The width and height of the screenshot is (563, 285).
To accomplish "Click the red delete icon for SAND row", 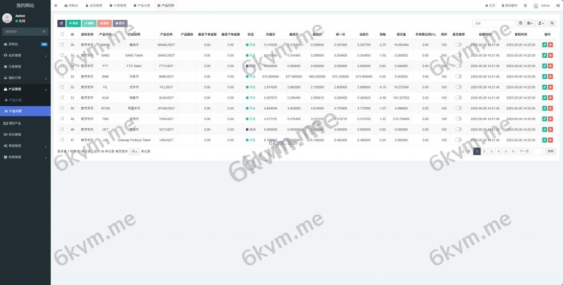I will click(550, 56).
